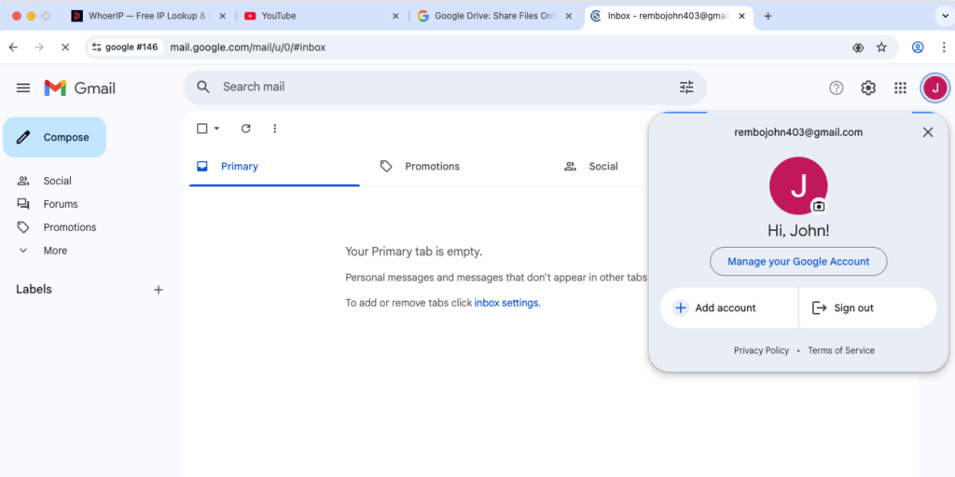Click the address bar URL
The image size is (955, 477).
[x=248, y=48]
